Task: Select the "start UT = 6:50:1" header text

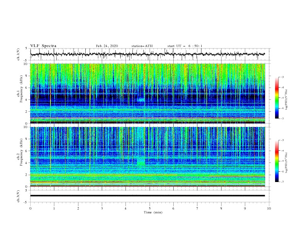Action: [x=185, y=46]
